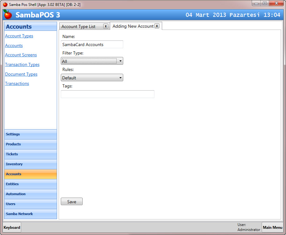
Task: Open the Transaction Types link
Action: [22, 65]
